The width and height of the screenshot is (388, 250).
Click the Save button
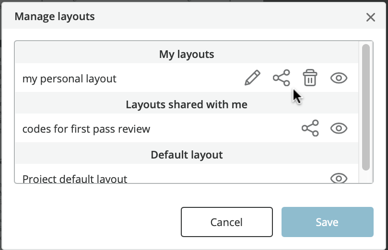click(328, 222)
